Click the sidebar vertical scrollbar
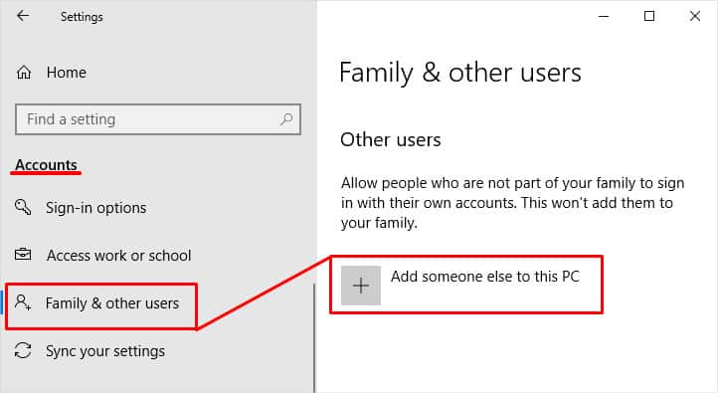The height and width of the screenshot is (393, 718). [x=314, y=338]
